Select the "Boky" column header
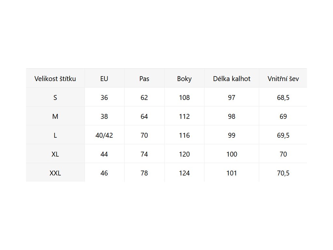 click(184, 79)
